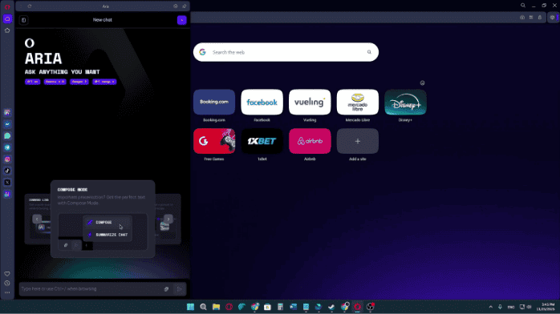Image resolution: width=560 pixels, height=314 pixels.
Task: Open the heart favorites icon in sidebar
Action: [7, 274]
